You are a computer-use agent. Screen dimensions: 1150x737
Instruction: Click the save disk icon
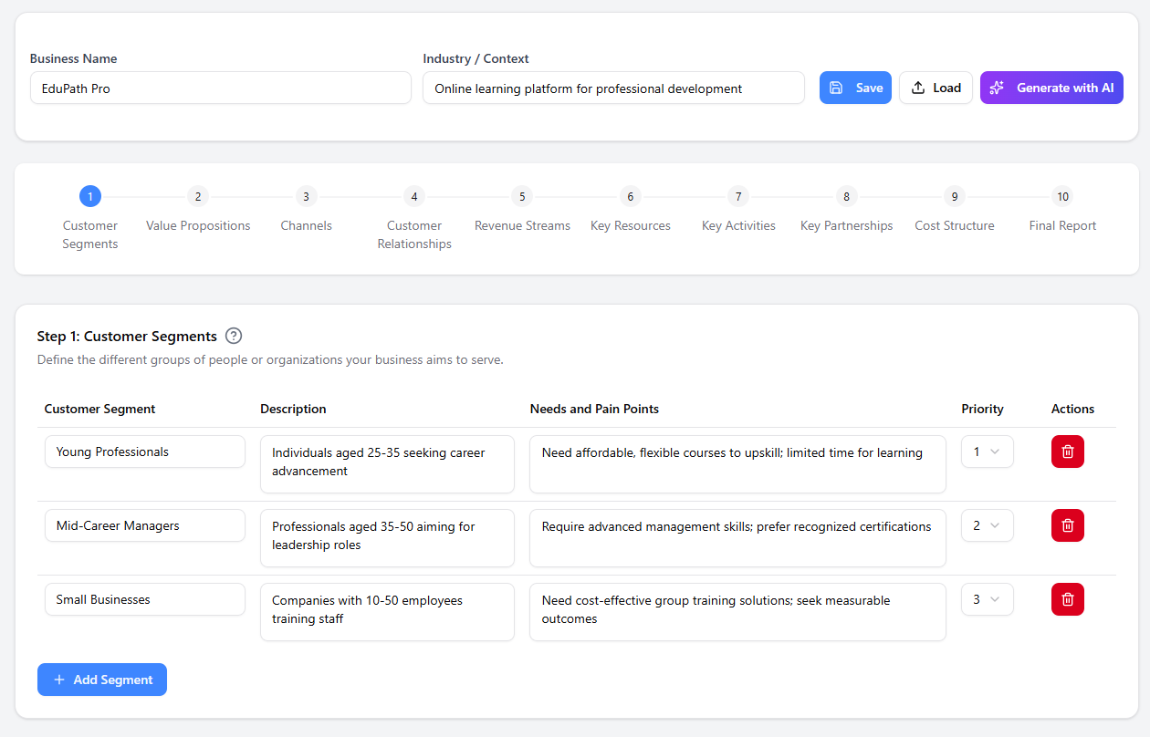pyautogui.click(x=837, y=87)
